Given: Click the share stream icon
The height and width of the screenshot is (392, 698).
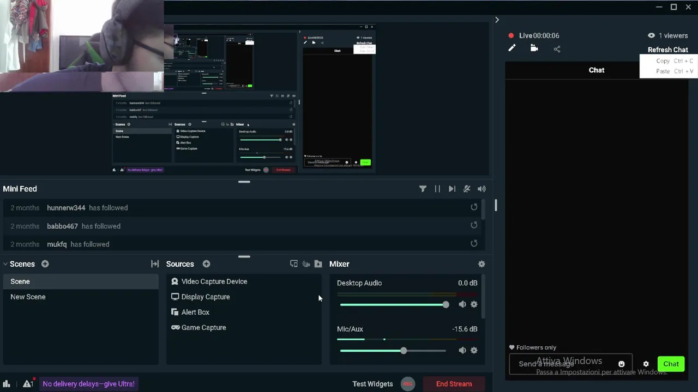Looking at the screenshot, I should tap(557, 49).
